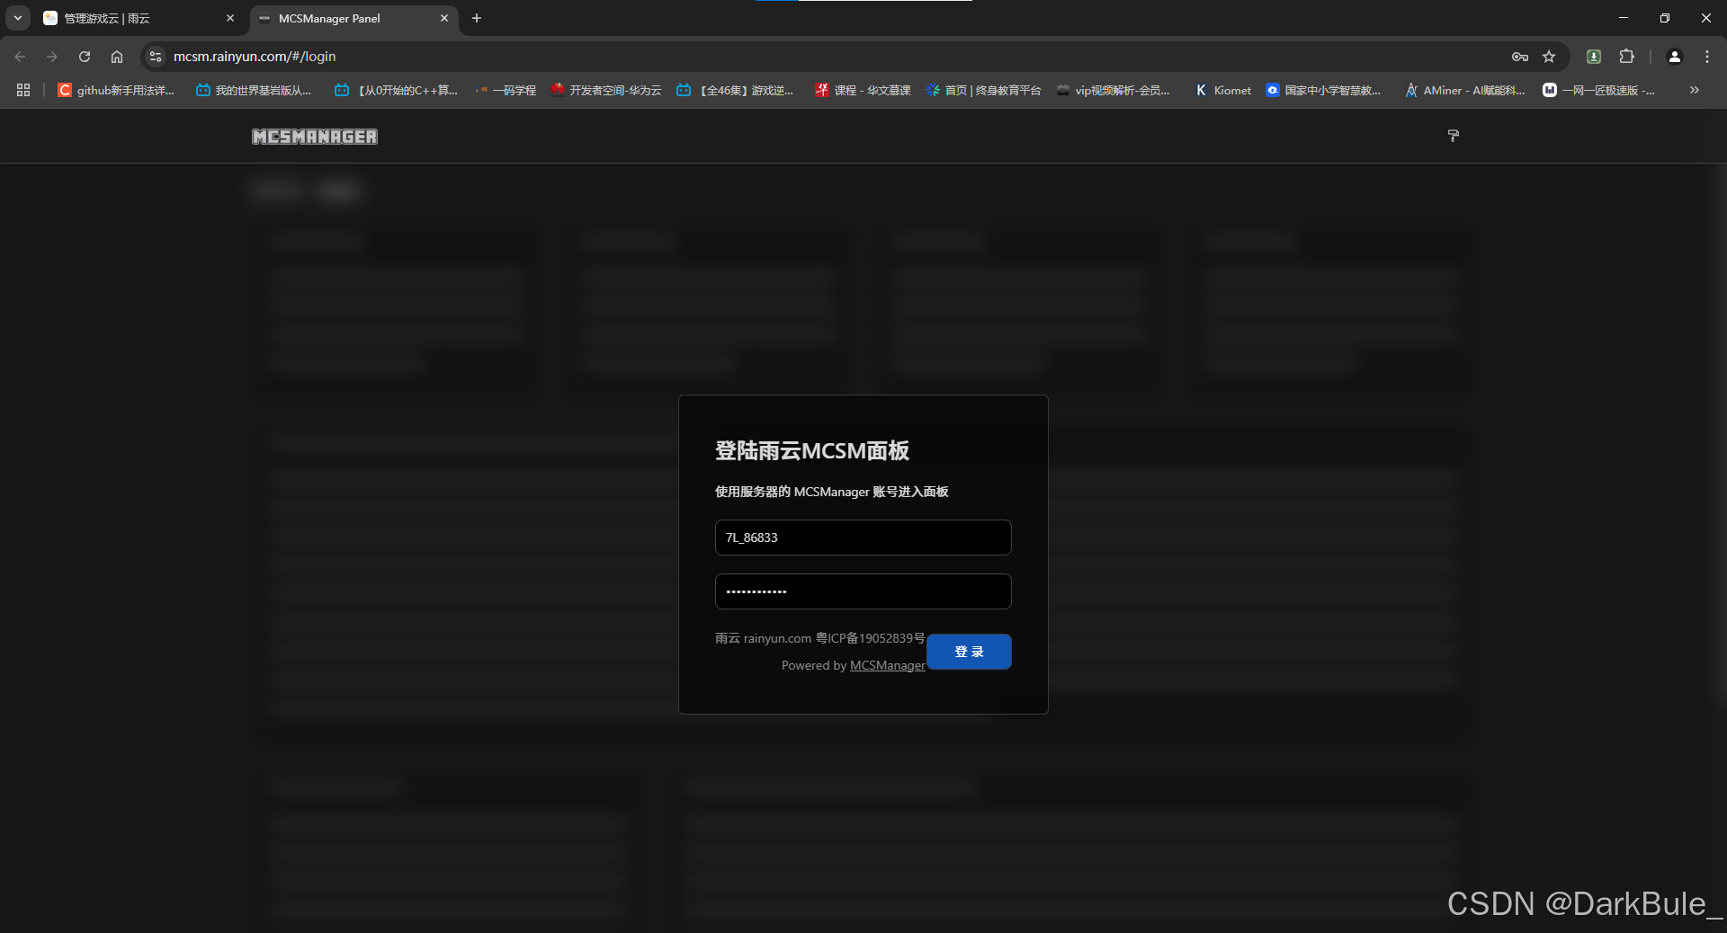The image size is (1727, 933).
Task: Open the 一码学程 bookmark
Action: tap(506, 90)
